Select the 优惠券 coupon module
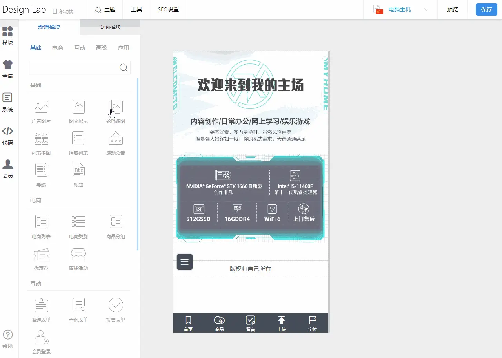The width and height of the screenshot is (502, 358). 41,255
